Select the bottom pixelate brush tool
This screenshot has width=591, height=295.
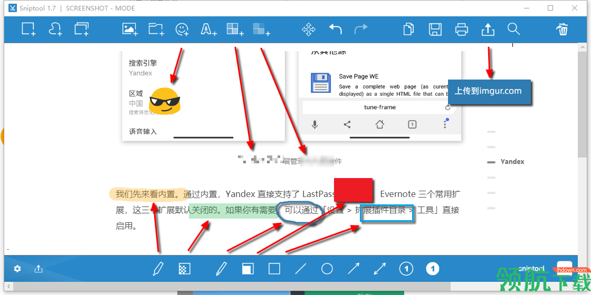pyautogui.click(x=184, y=269)
